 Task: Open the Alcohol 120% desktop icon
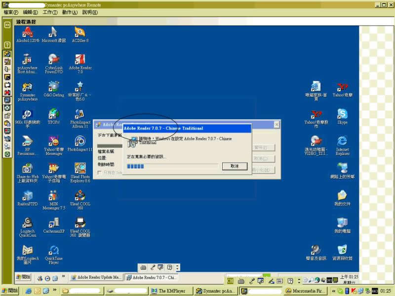pos(28,35)
